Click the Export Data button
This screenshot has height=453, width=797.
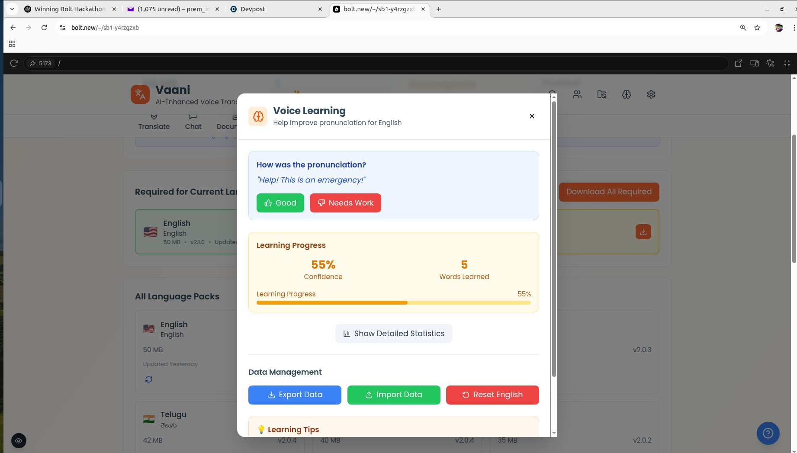click(295, 395)
